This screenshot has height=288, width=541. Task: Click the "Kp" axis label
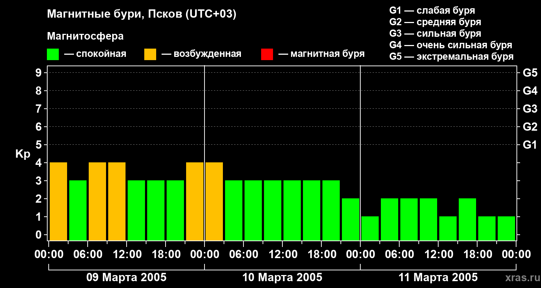(x=23, y=154)
